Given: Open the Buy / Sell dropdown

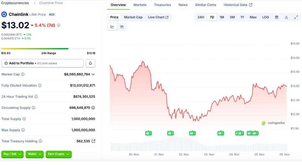Looking at the screenshot, I should pyautogui.click(x=13, y=154).
